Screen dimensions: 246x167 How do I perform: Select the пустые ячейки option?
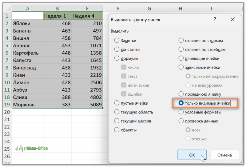117,103
